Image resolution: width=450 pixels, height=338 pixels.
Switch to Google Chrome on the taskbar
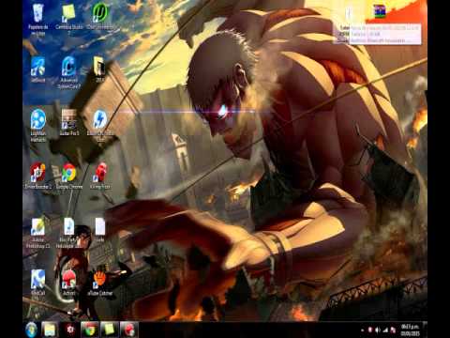pos(90,330)
